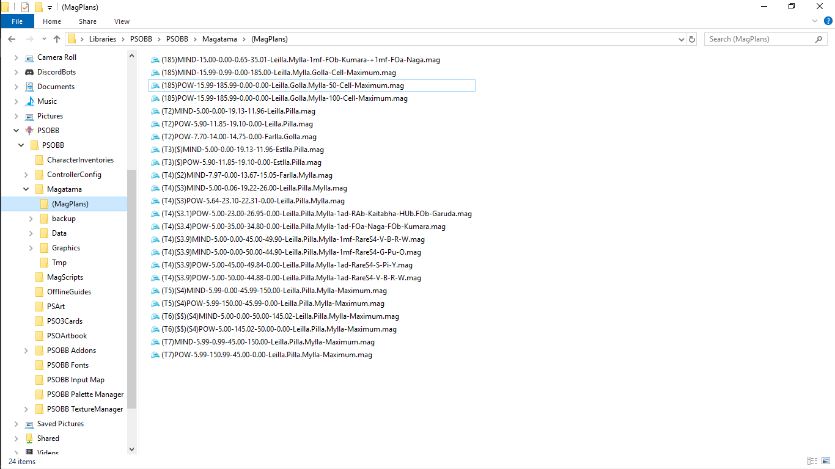Select the PSOArtbook folder
Viewport: 835px width, 469px height.
pyautogui.click(x=67, y=336)
